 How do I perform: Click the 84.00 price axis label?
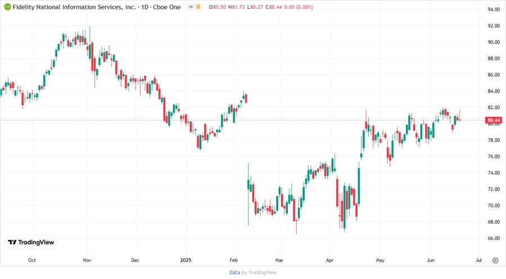click(494, 91)
